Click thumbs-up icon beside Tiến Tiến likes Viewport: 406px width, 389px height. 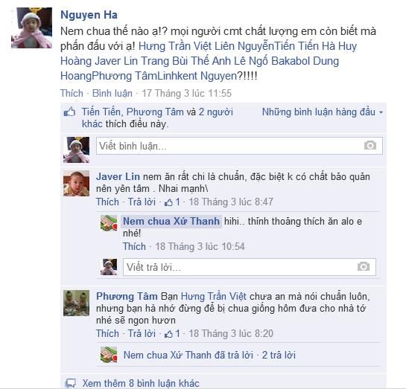click(69, 112)
